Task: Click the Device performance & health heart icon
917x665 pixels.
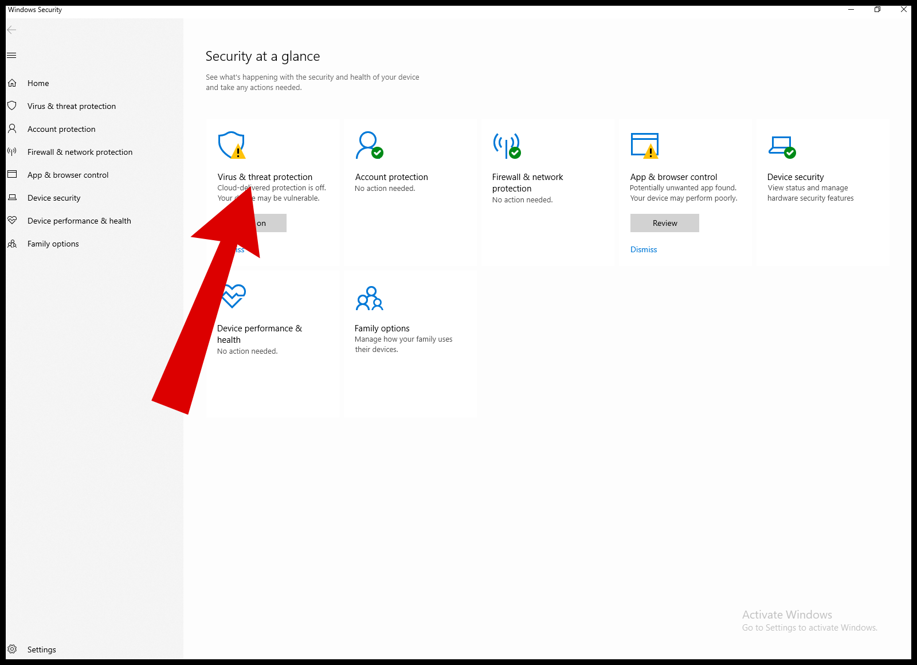Action: [x=233, y=296]
